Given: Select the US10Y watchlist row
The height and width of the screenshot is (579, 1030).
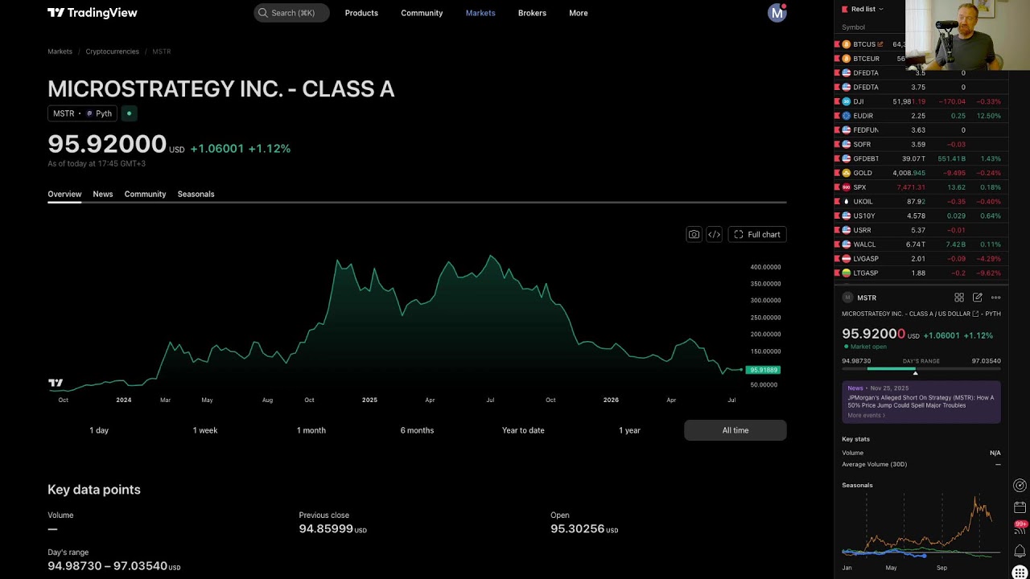Looking at the screenshot, I should [921, 216].
